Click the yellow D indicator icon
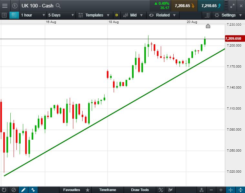The image size is (245, 193). click(117, 15)
